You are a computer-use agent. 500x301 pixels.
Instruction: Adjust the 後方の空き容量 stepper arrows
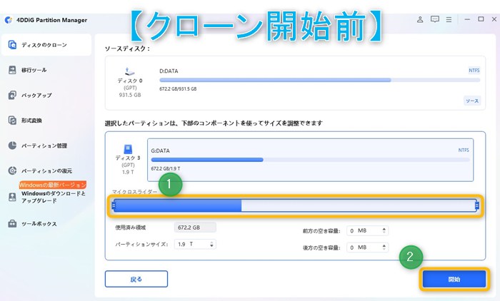(x=385, y=247)
